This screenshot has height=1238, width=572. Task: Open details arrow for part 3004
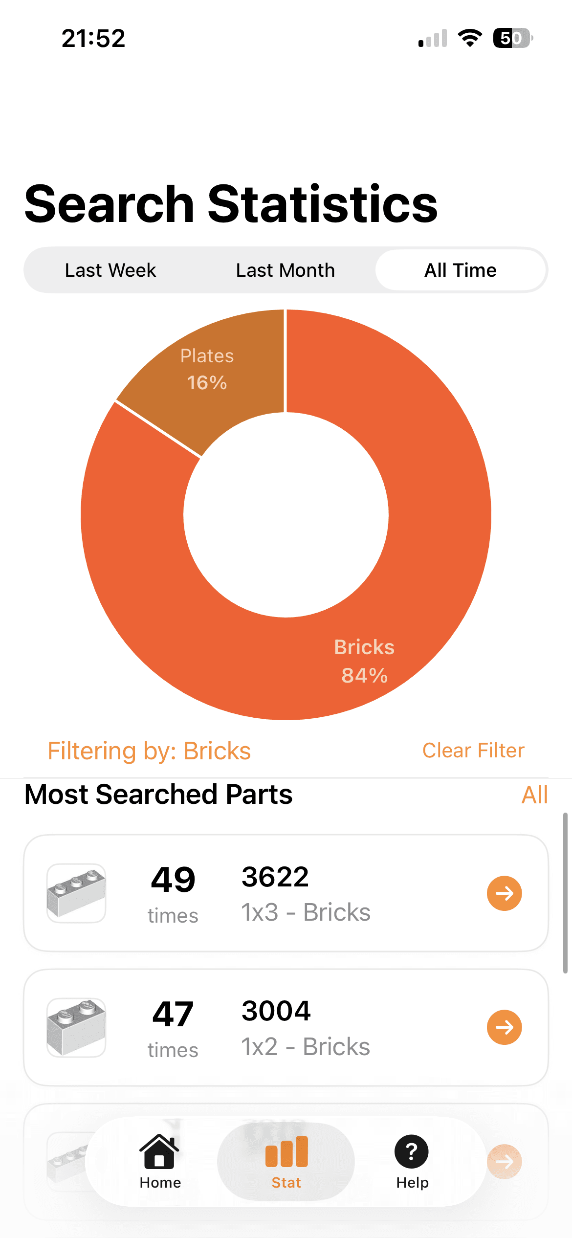coord(504,1027)
